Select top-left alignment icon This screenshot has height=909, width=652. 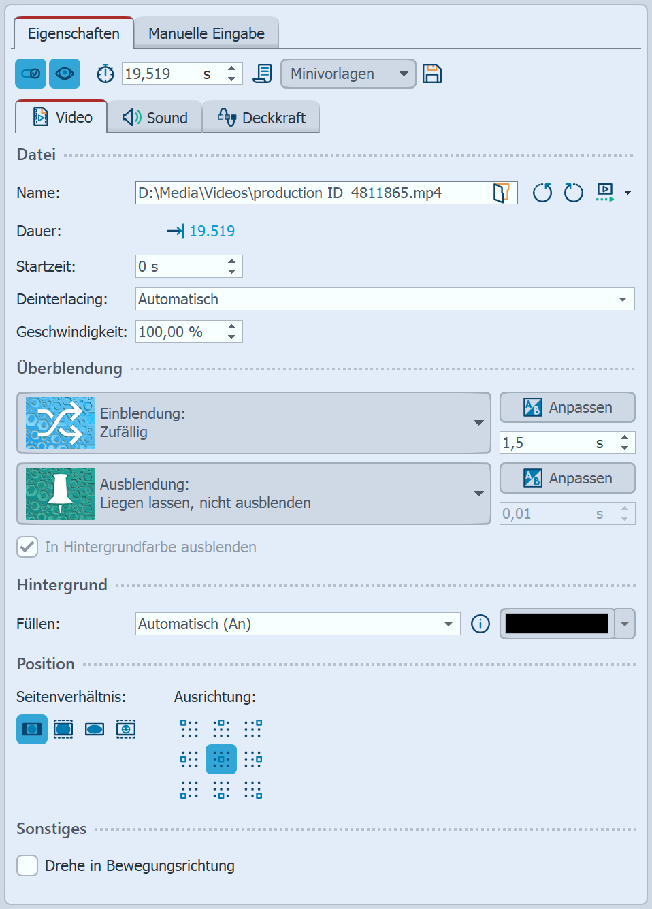pos(189,729)
